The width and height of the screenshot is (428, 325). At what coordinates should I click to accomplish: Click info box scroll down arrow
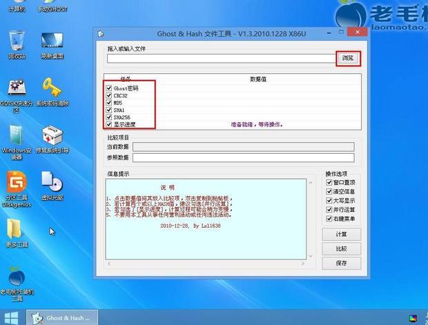pyautogui.click(x=311, y=256)
